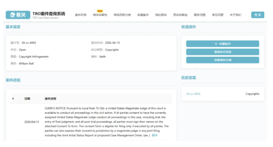This screenshot has height=147, width=273.
Task: Click the cause value Copyright Infringement
Action: (x=34, y=56)
